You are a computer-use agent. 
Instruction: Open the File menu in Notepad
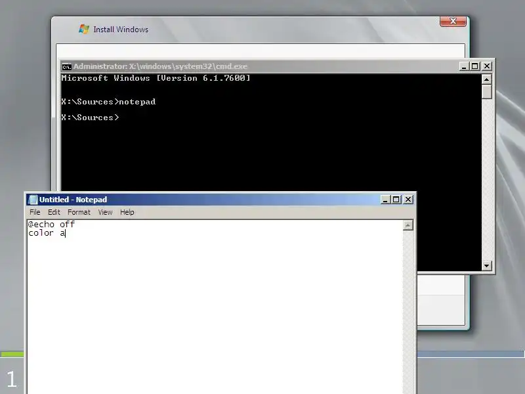[x=35, y=212]
